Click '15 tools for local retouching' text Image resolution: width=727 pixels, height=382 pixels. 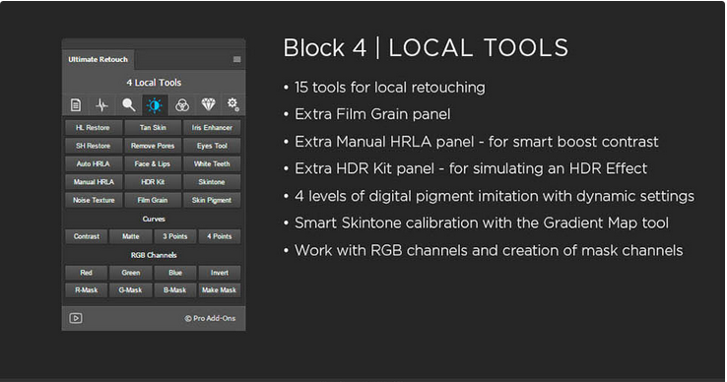tap(390, 88)
